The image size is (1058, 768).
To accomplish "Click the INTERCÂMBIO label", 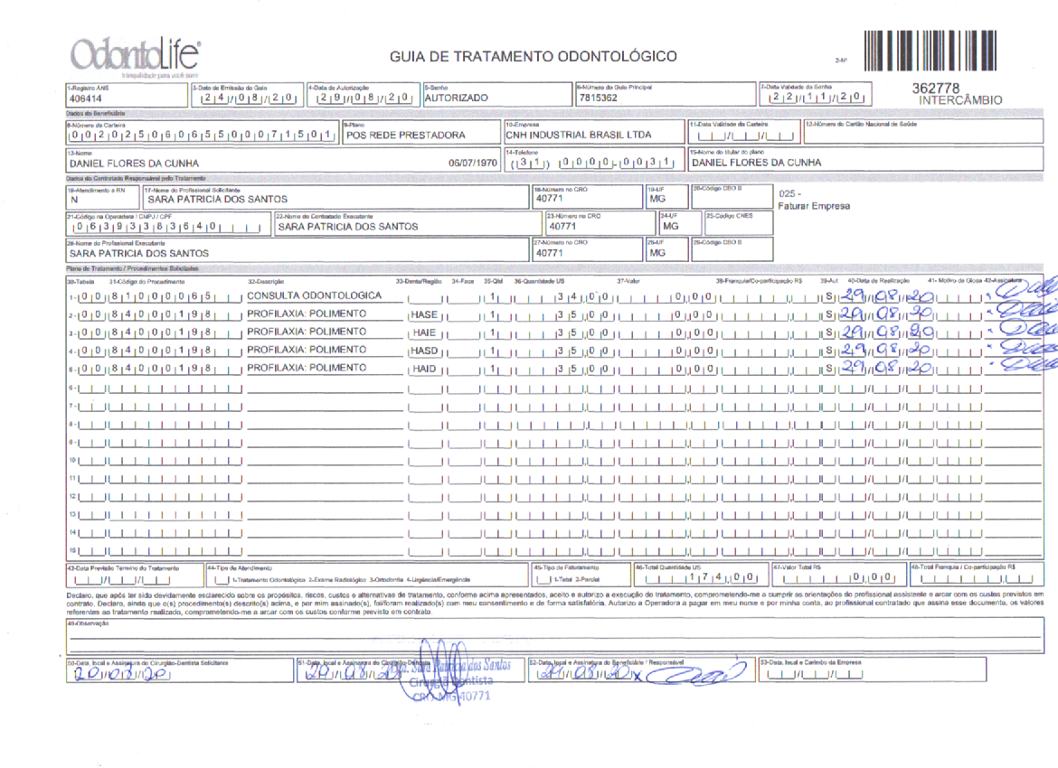I will click(960, 100).
